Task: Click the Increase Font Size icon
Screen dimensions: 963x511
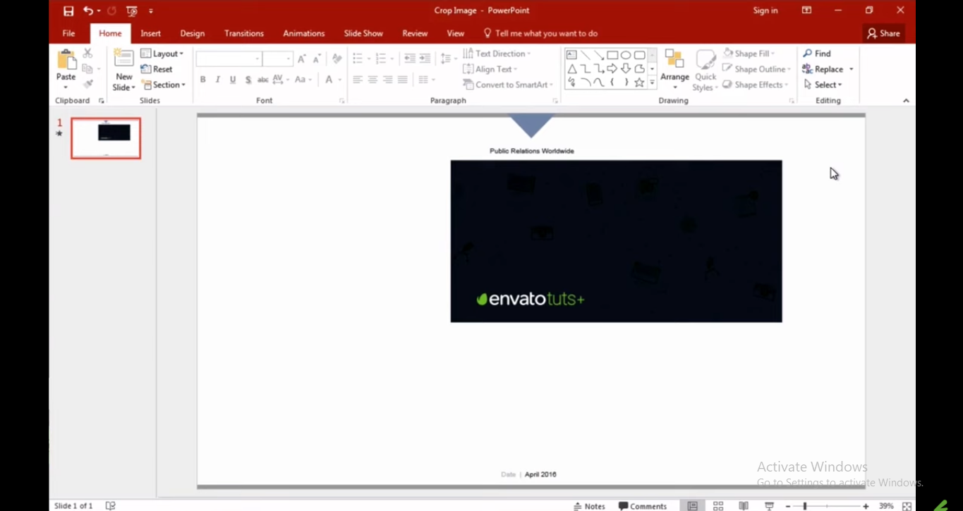Action: tap(302, 59)
